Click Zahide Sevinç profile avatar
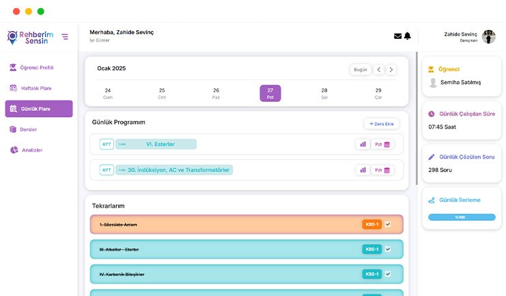Screen dimensions: 506x296 tap(488, 37)
